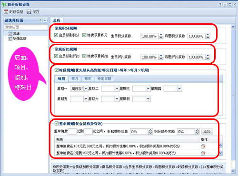This screenshot has width=238, height=176.
Task: Adjust the 积分额外奖励 spinner arrows
Action: click(x=197, y=132)
